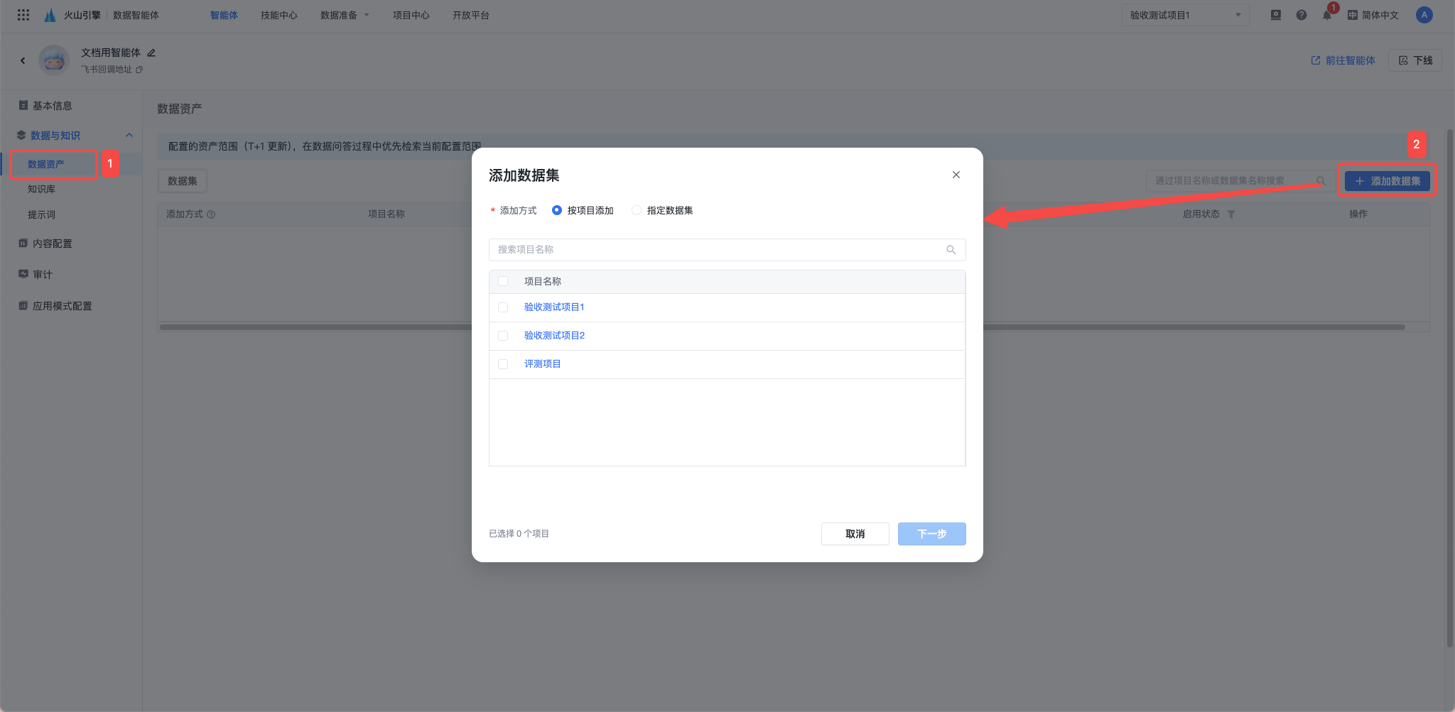Click the 取消 button
Screen dimensions: 1455x712
(x=855, y=534)
